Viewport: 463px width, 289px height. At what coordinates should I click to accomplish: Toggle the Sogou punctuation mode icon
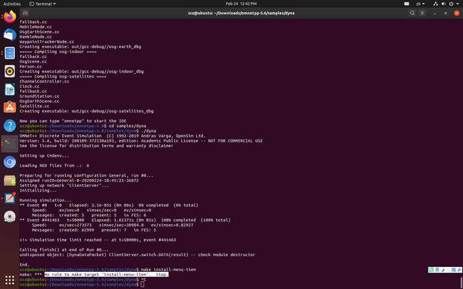click(x=448, y=270)
